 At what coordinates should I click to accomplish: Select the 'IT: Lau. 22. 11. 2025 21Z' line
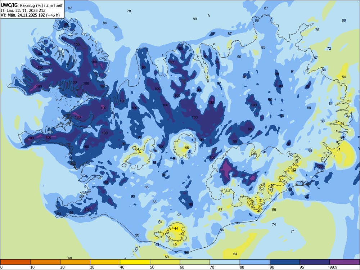pos(23,10)
